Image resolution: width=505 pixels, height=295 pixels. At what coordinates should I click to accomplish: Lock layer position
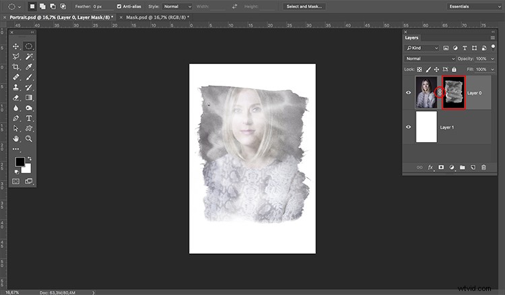(436, 69)
